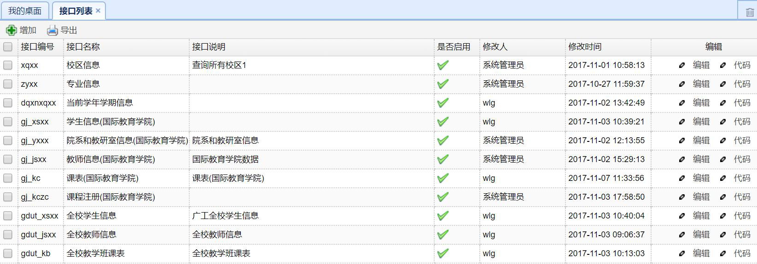Sort by the 修改时间 column header
The height and width of the screenshot is (264, 757).
pos(585,47)
